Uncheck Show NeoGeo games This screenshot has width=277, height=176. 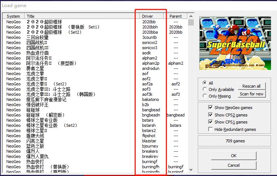tap(211, 108)
